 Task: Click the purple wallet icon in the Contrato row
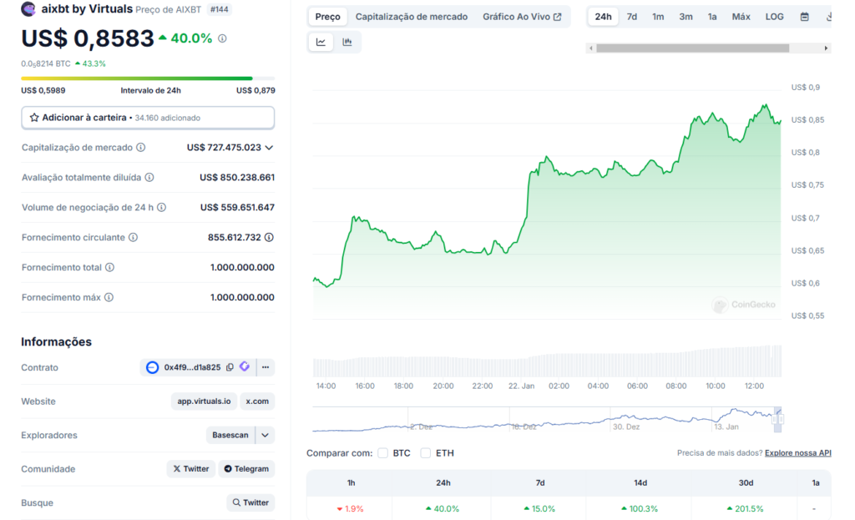pos(245,366)
